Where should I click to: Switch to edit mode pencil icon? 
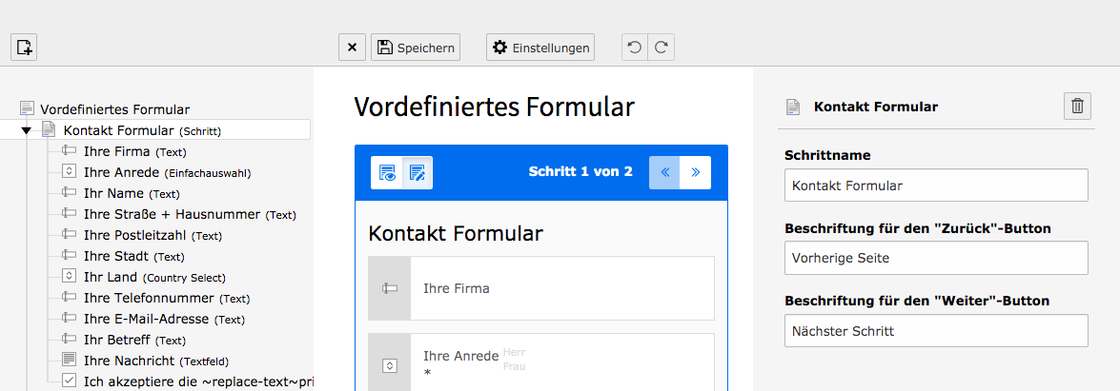click(417, 172)
